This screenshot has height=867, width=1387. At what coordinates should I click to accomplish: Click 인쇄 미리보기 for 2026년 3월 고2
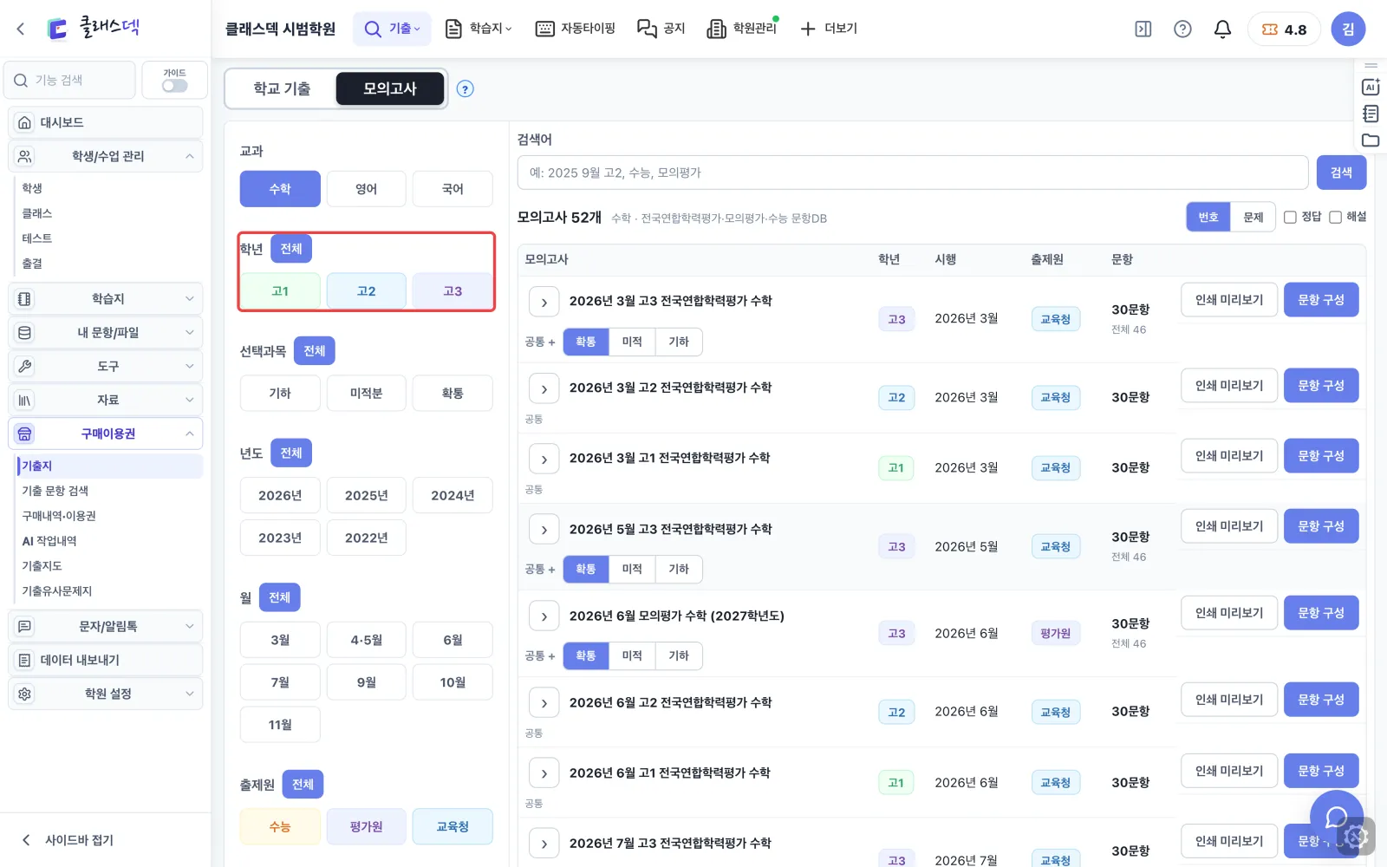tap(1229, 386)
